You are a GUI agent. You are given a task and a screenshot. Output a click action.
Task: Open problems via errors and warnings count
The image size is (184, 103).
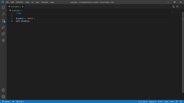20,102
